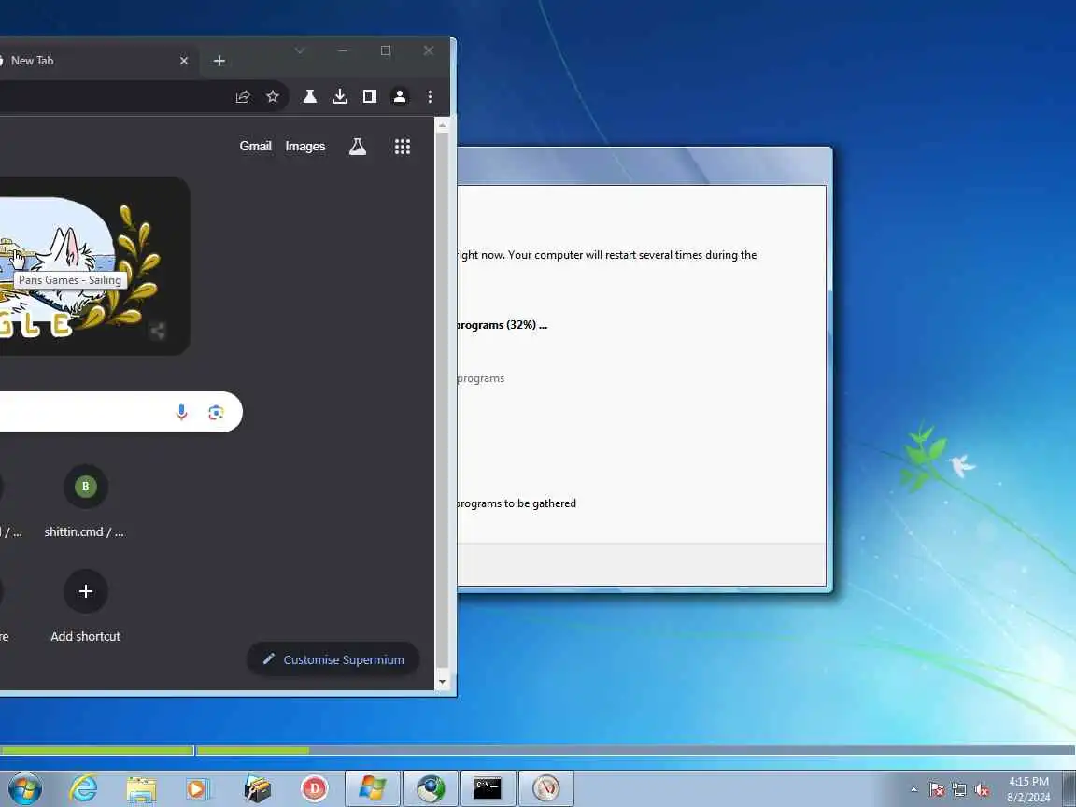The width and height of the screenshot is (1076, 807).
Task: Open Windows Media Player from the taskbar
Action: pyautogui.click(x=197, y=789)
